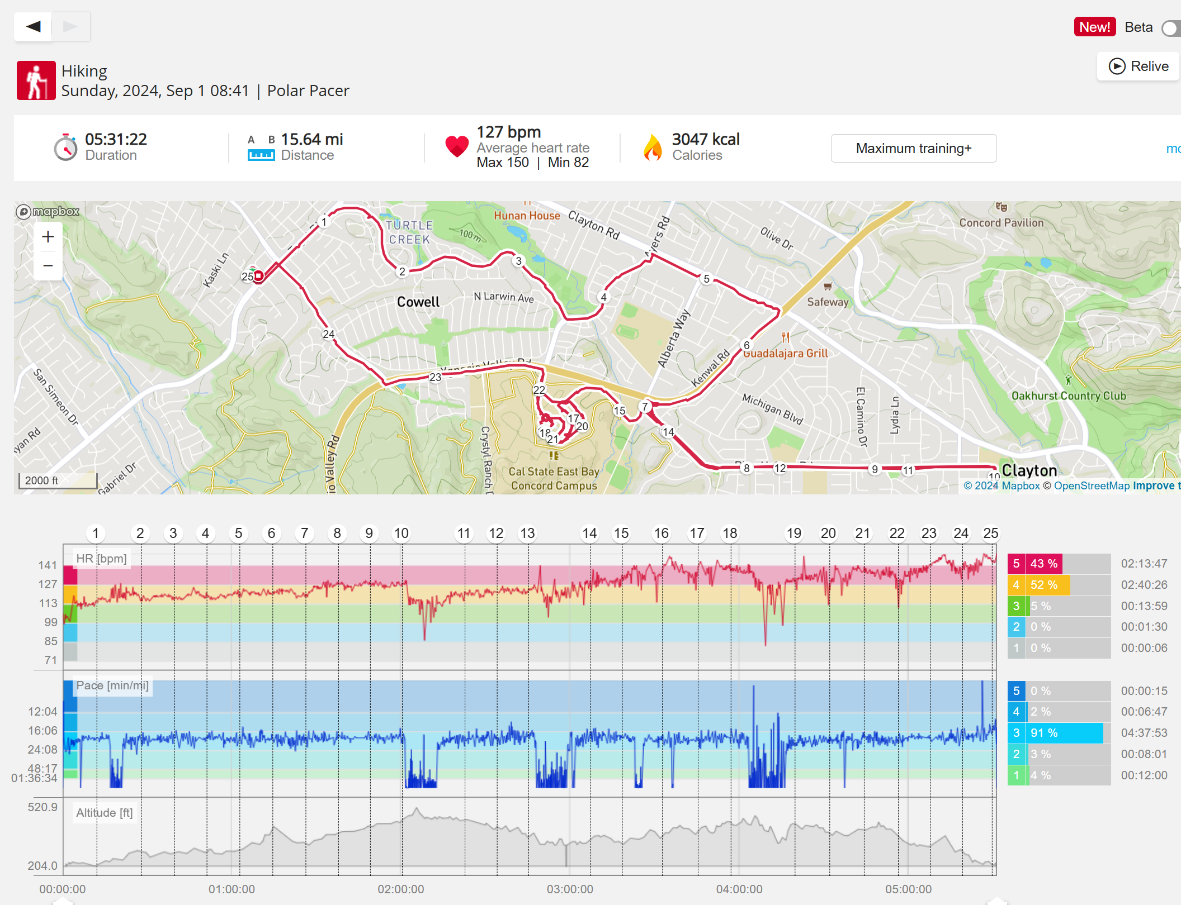Zoom in on the map
The image size is (1181, 905).
coord(48,237)
